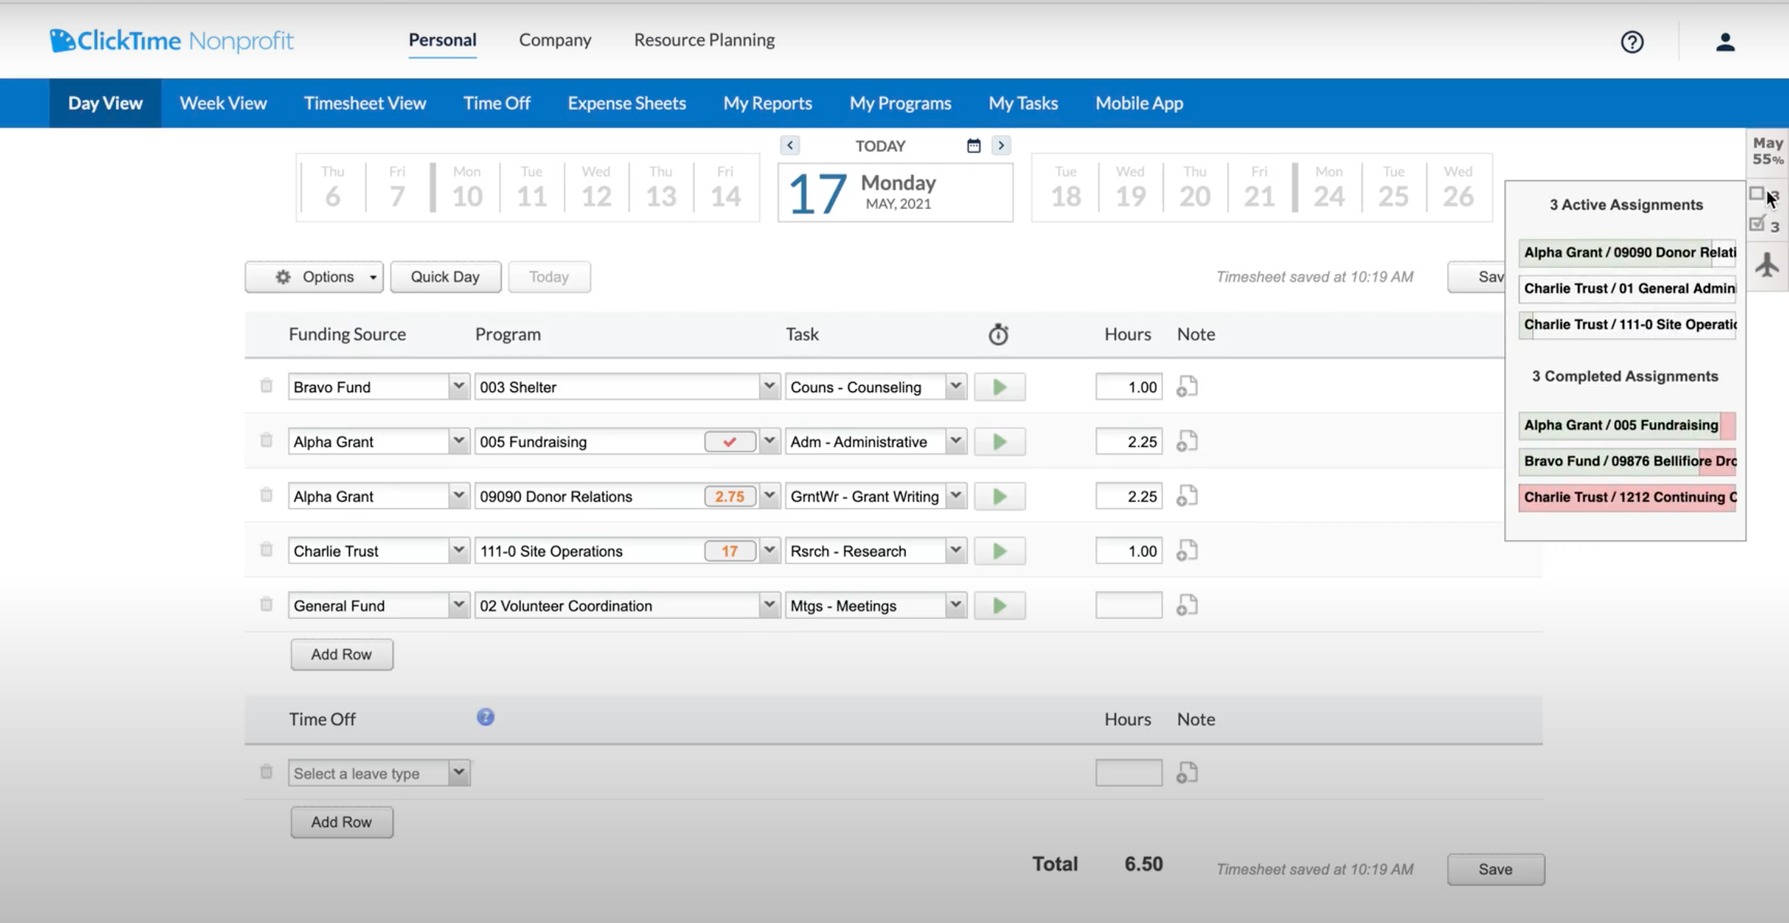Switch to the Week View tab
Viewport: 1789px width, 923px height.
click(223, 104)
